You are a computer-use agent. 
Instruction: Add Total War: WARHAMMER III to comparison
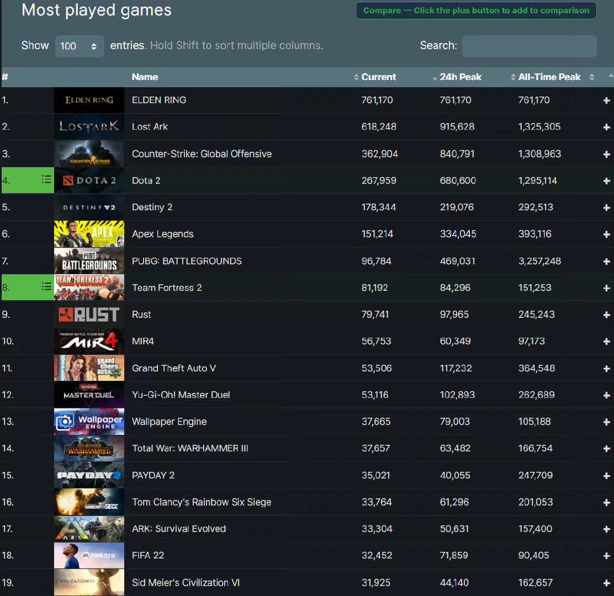click(x=607, y=449)
